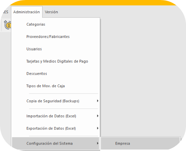
Task: Click the coin refresh toolbar icon
Action: pyautogui.click(x=8, y=25)
